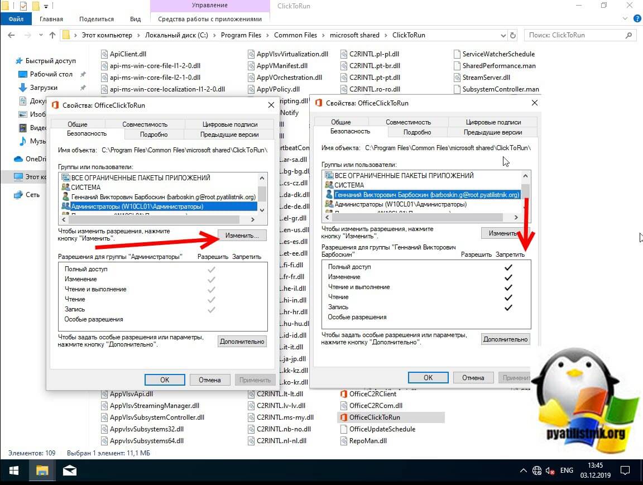Click the volume icon in system tray

tap(549, 470)
